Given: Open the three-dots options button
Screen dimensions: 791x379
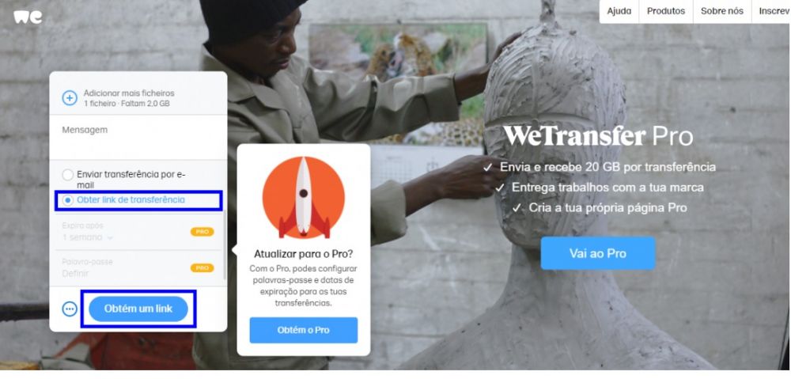Looking at the screenshot, I should (70, 309).
